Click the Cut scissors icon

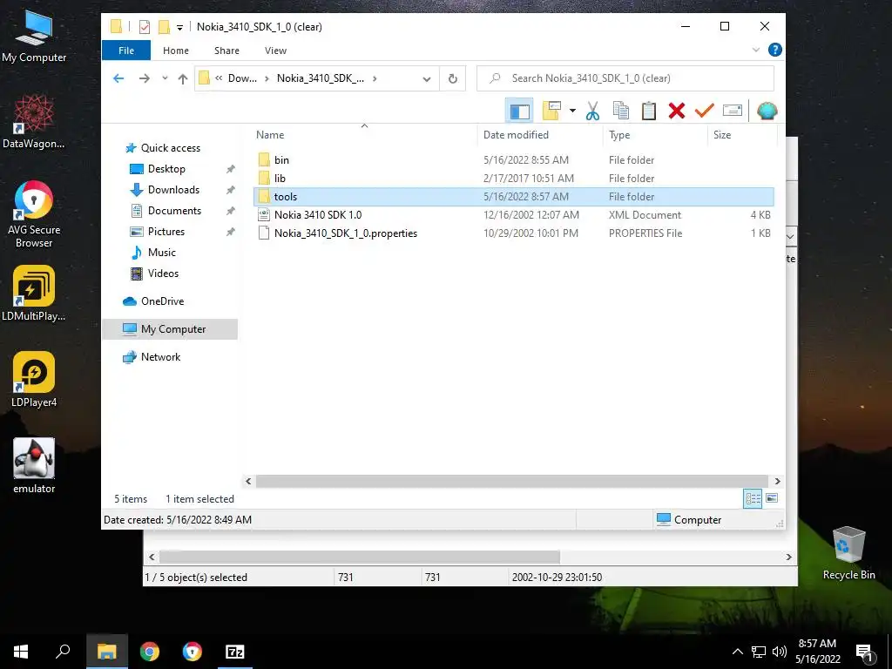pos(592,111)
